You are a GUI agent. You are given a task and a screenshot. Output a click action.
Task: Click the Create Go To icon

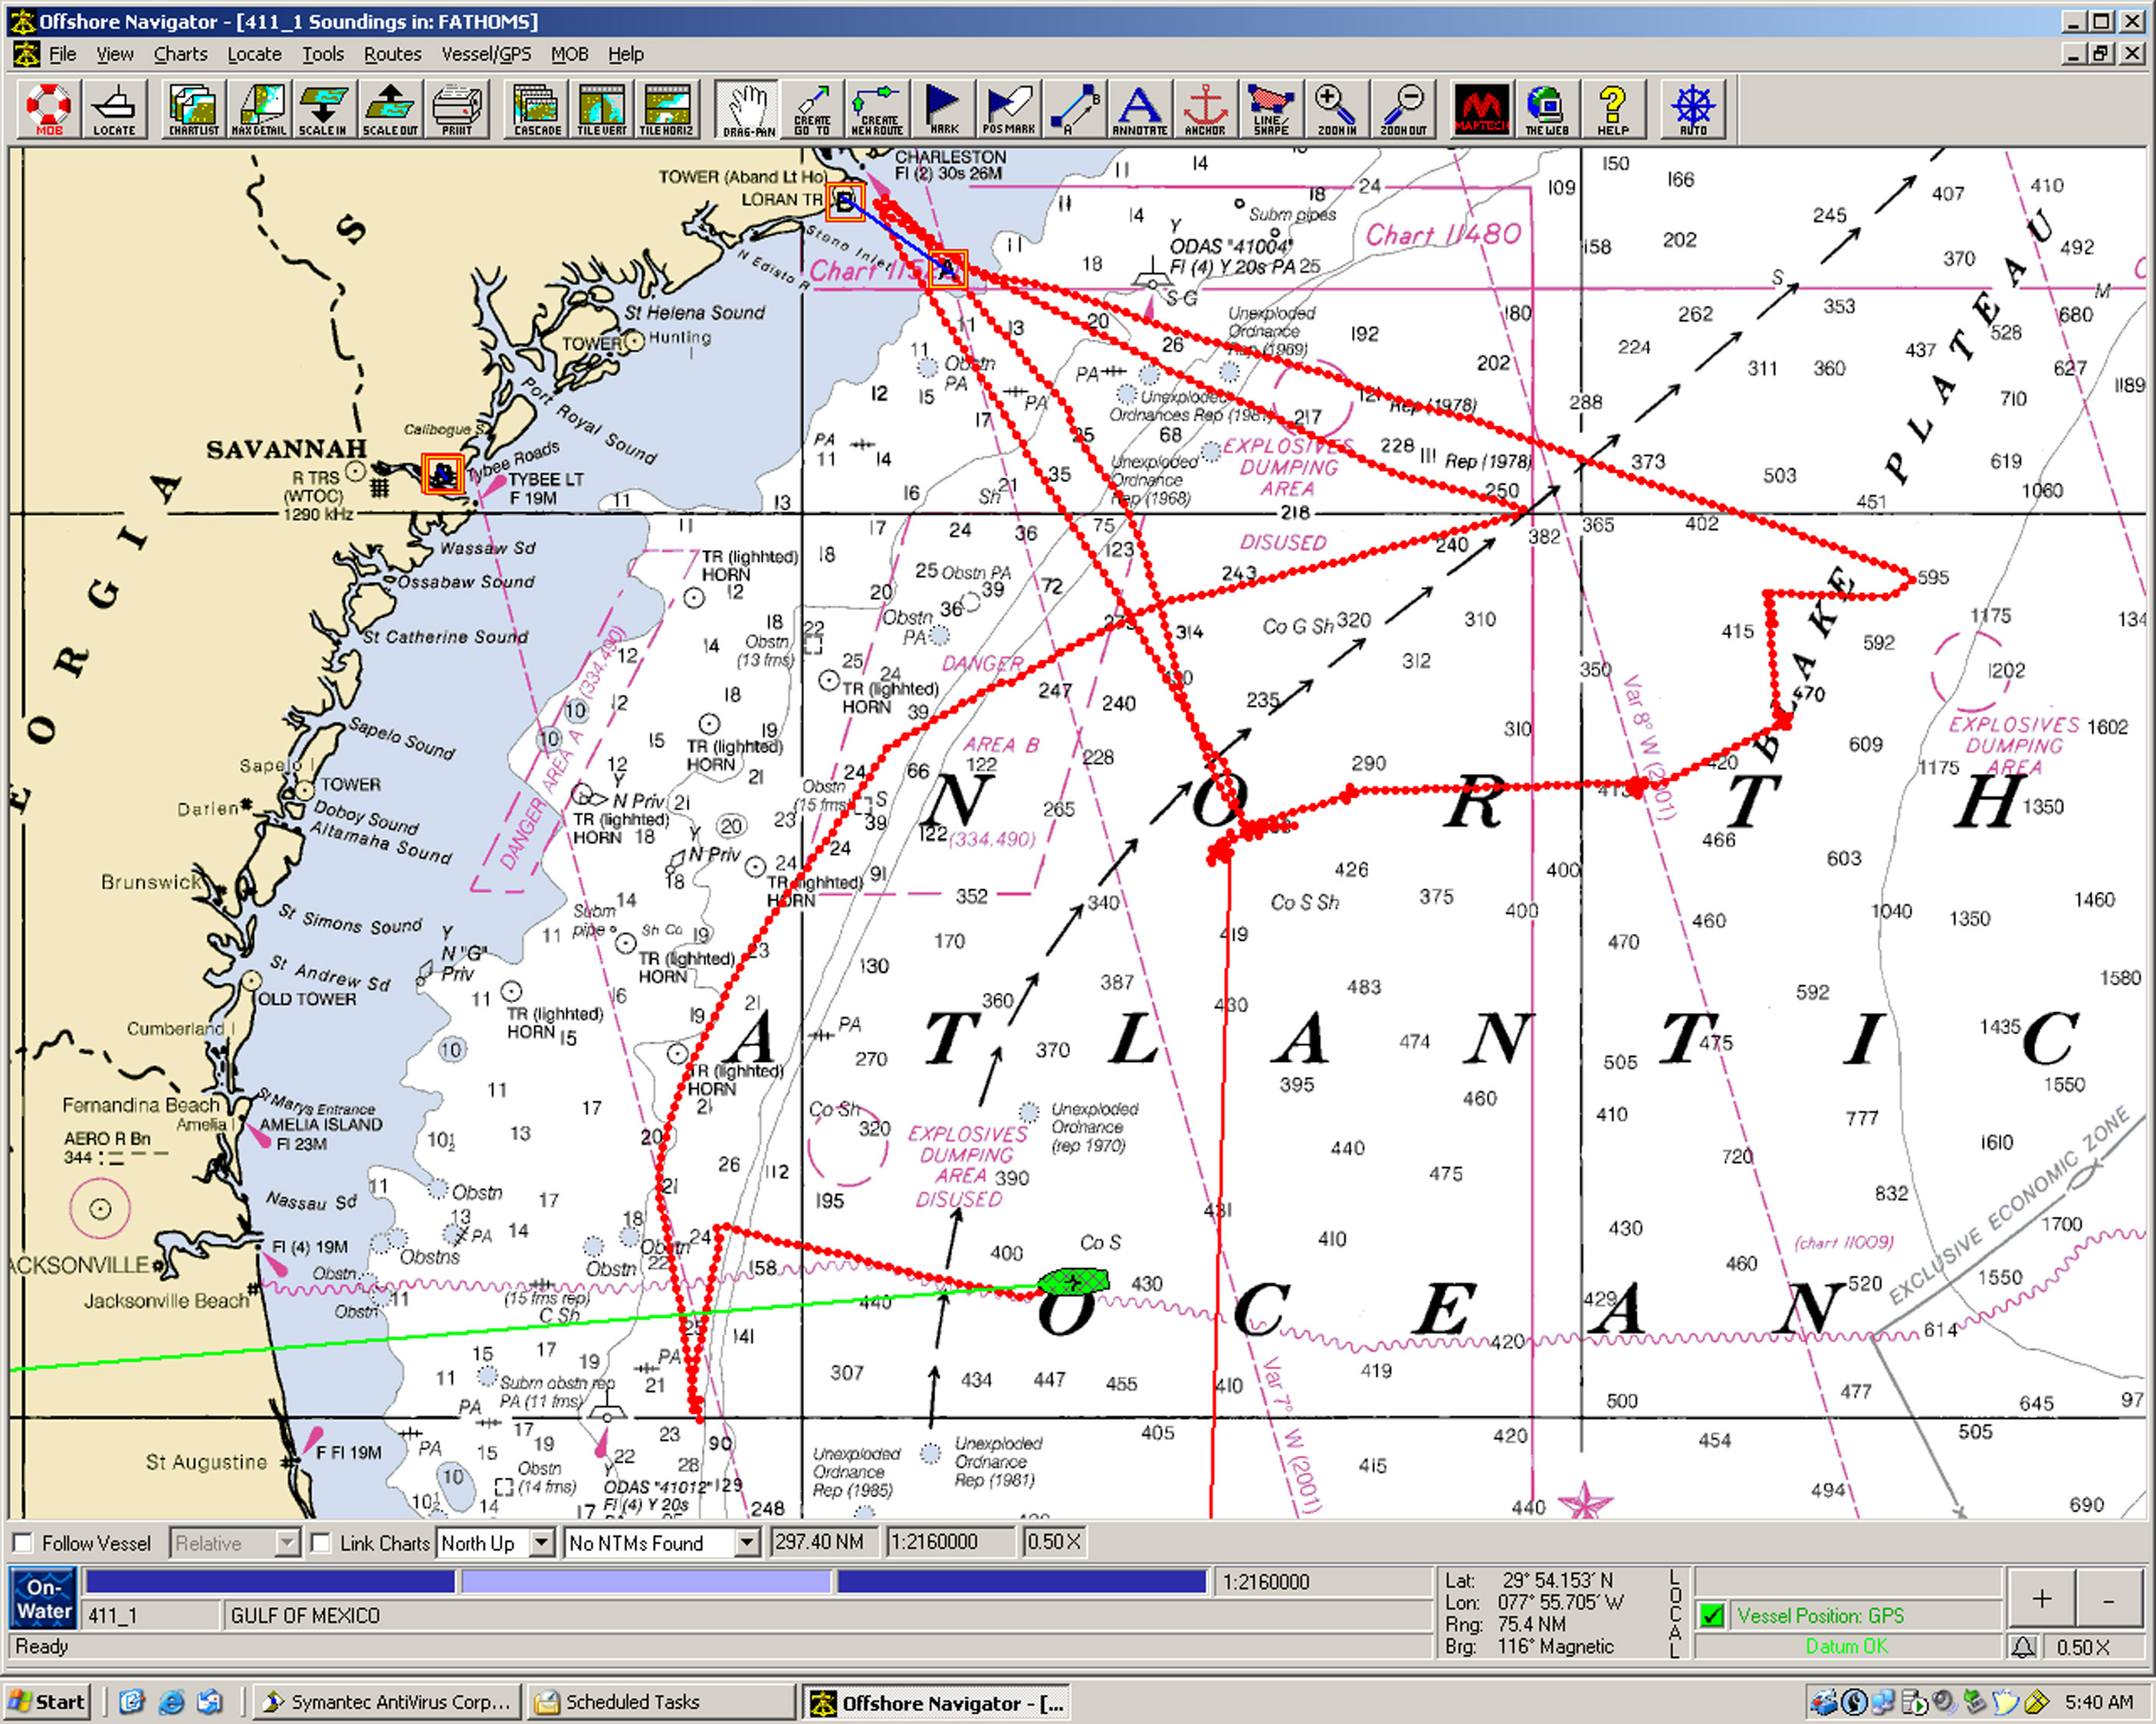pos(812,109)
